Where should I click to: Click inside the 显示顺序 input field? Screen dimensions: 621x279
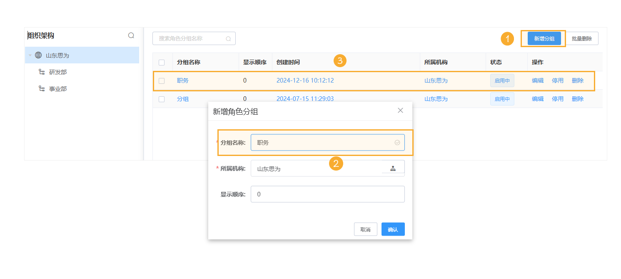click(327, 194)
